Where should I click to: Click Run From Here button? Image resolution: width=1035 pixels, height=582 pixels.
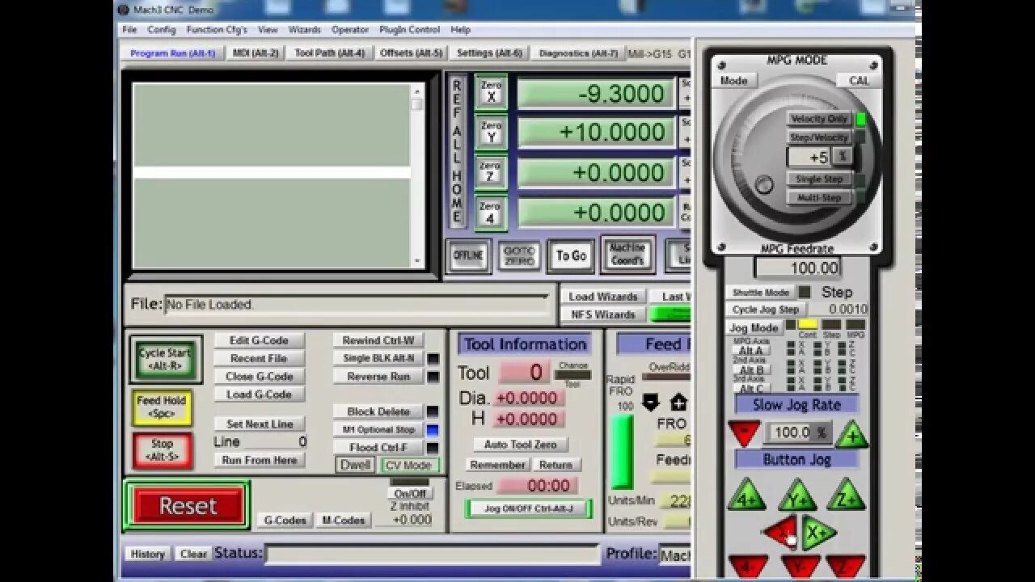260,460
